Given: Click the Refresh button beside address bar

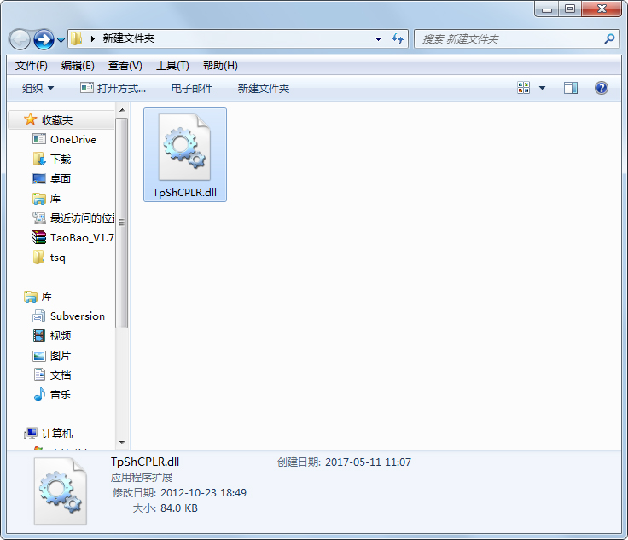Looking at the screenshot, I should click(398, 39).
